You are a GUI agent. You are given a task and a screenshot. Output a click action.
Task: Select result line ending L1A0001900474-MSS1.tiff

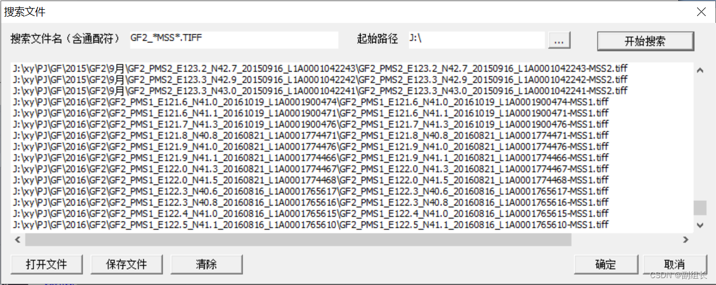(311, 102)
